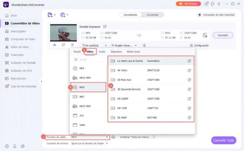The height and width of the screenshot is (151, 244).
Task: Click the gear icon beside Formato de salida
Action: pyautogui.click(x=113, y=137)
